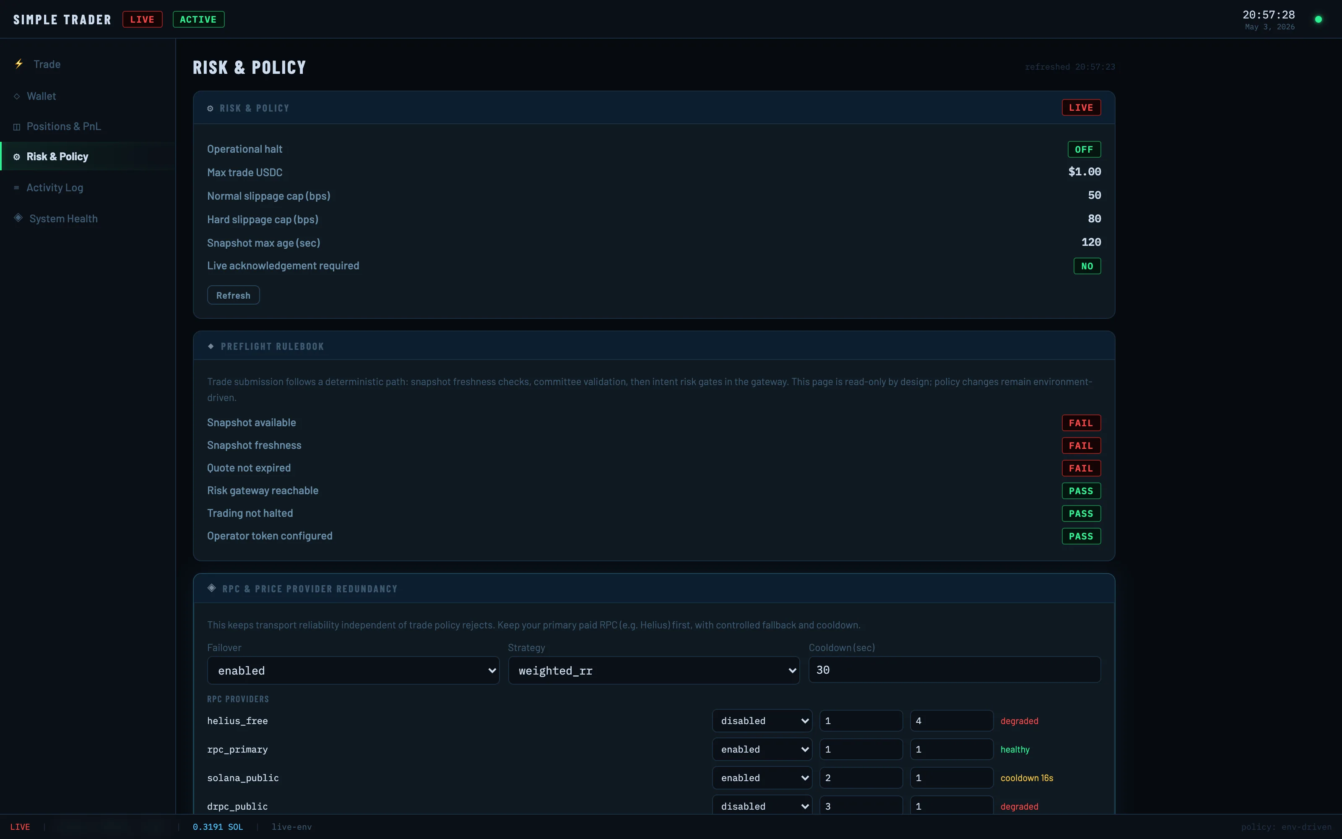Open the Strategy weighted_rr dropdown

(x=654, y=670)
